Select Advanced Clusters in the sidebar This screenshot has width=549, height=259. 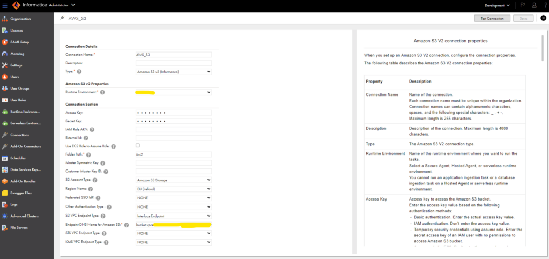coord(25,216)
